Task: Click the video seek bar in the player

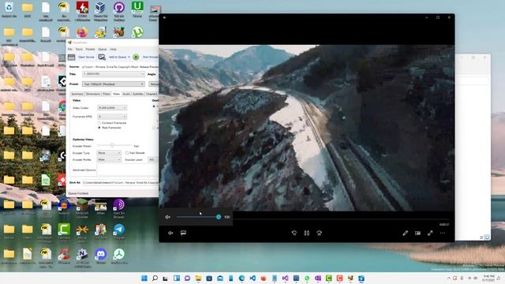Action: tap(342, 219)
